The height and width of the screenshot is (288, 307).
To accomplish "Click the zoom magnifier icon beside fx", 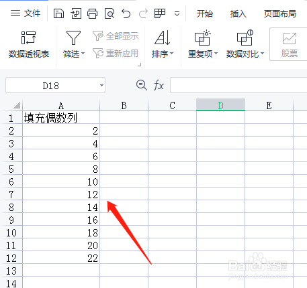I will 142,85.
